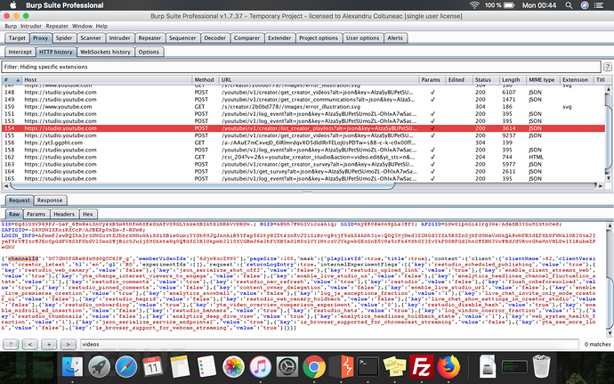Switch to the Hex view tab
Image resolution: width=614 pixels, height=384 pixels.
(x=88, y=214)
